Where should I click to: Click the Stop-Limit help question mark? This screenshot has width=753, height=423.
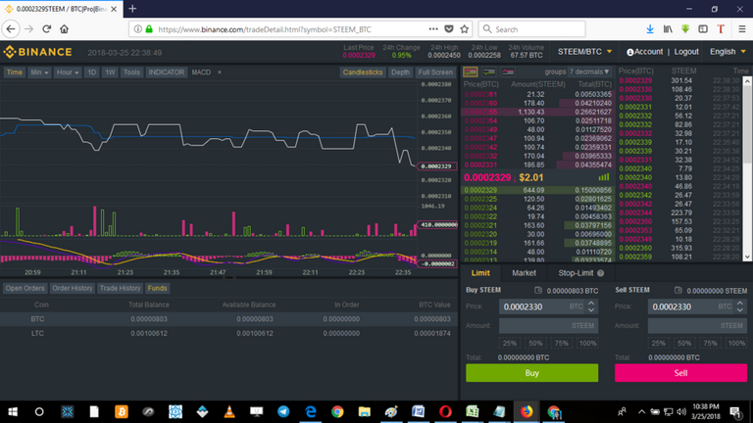[x=600, y=273]
